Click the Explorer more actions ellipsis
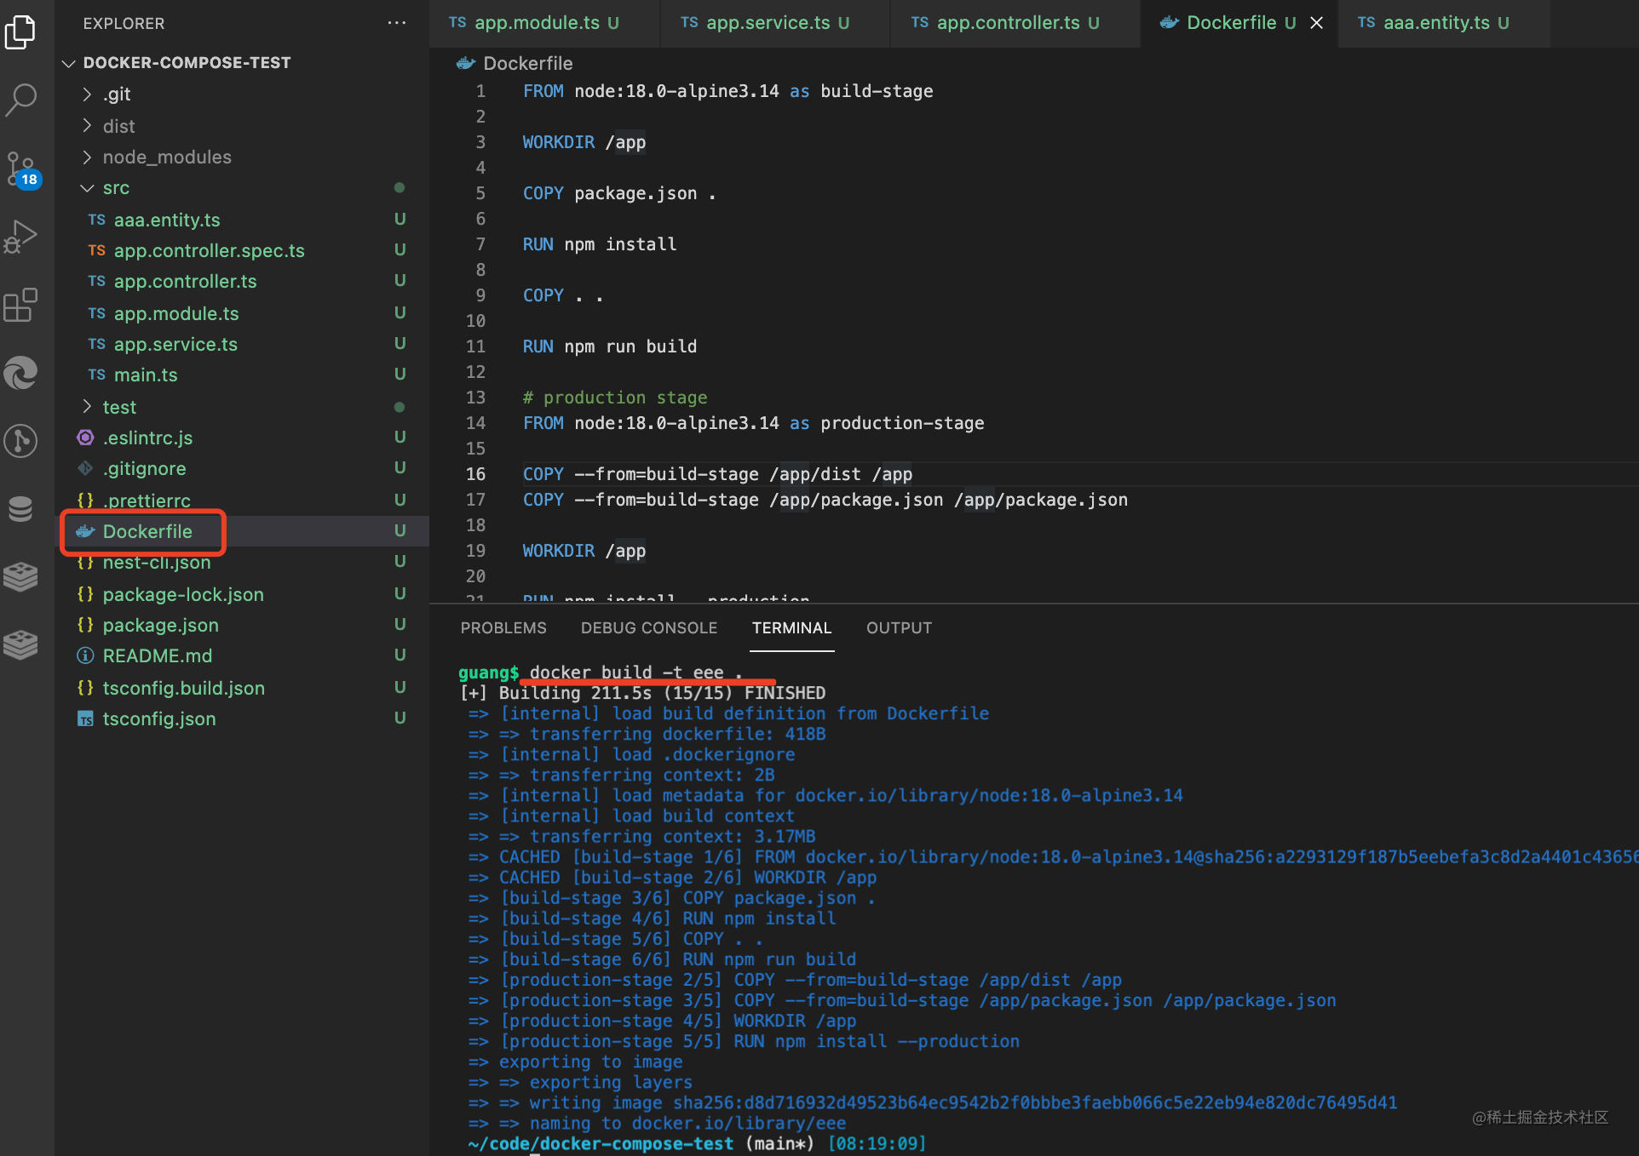Viewport: 1639px width, 1156px height. (x=397, y=23)
